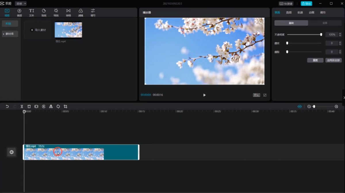Click the delete trash icon in timeline toolbar
The height and width of the screenshot is (193, 345).
[x=29, y=107]
